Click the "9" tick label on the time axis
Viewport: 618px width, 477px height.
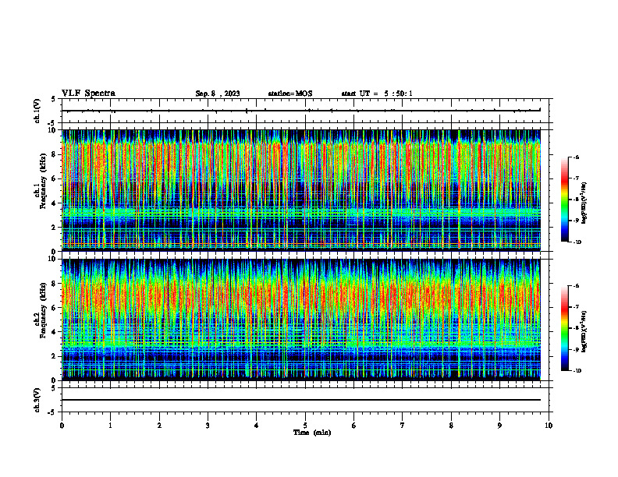click(499, 426)
